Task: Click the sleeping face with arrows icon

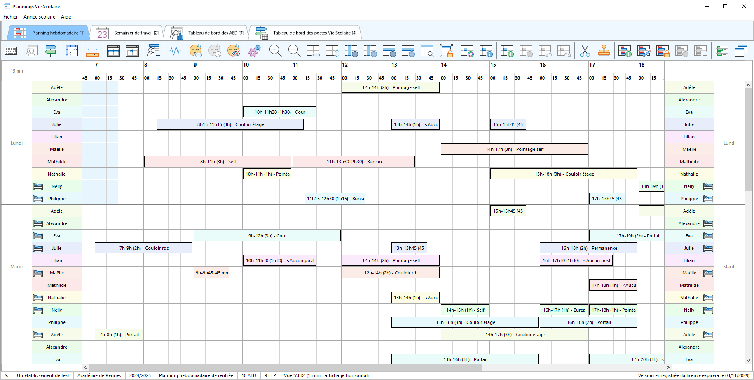Action: [x=196, y=51]
